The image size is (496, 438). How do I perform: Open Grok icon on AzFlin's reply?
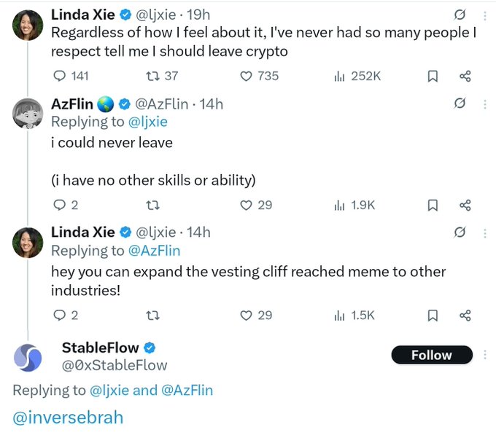460,103
